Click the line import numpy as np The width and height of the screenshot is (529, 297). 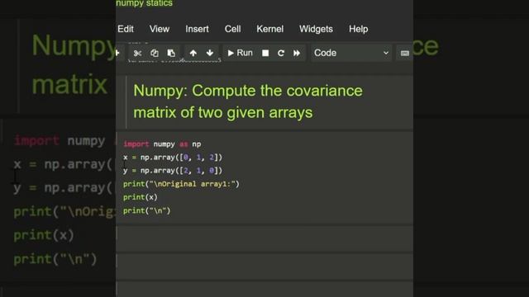tap(162, 144)
